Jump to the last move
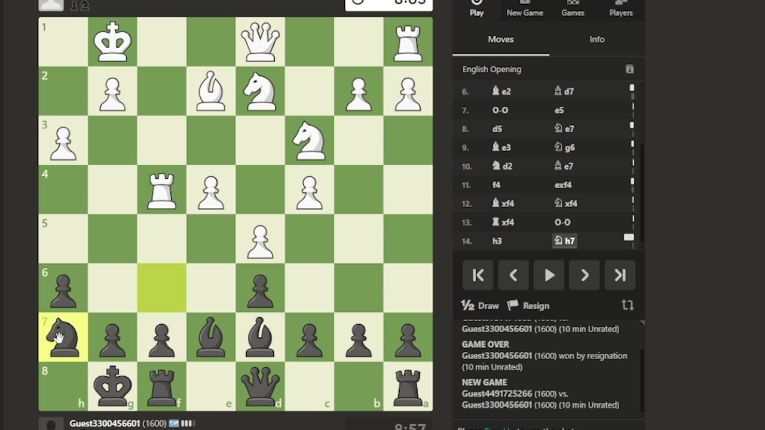 pos(620,275)
